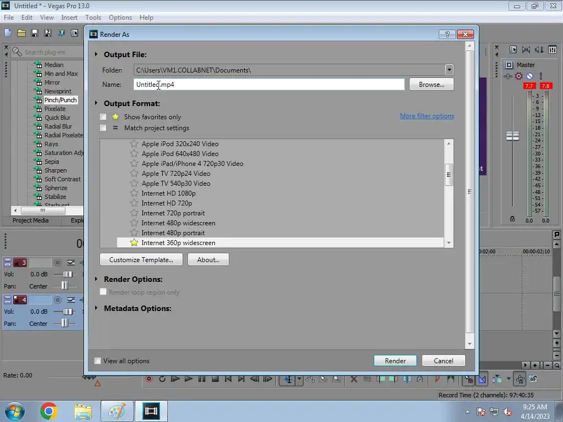
Task: Click the New project icon in main toolbar
Action: pos(8,33)
